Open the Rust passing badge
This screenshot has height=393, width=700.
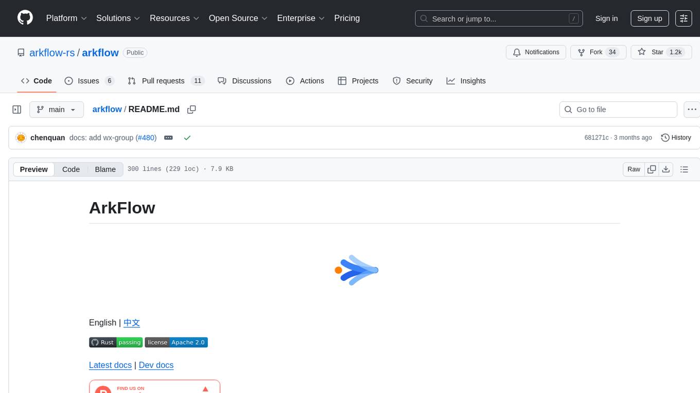point(116,343)
